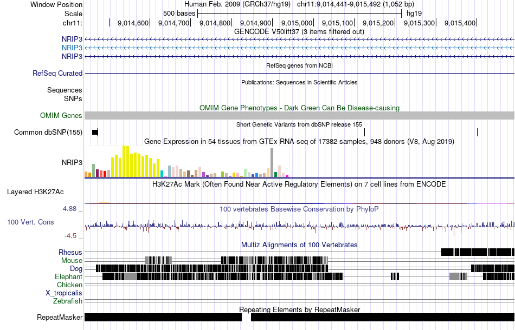Click the rightmost dbSNP variant tick
This screenshot has width=515, height=330.
click(x=477, y=133)
